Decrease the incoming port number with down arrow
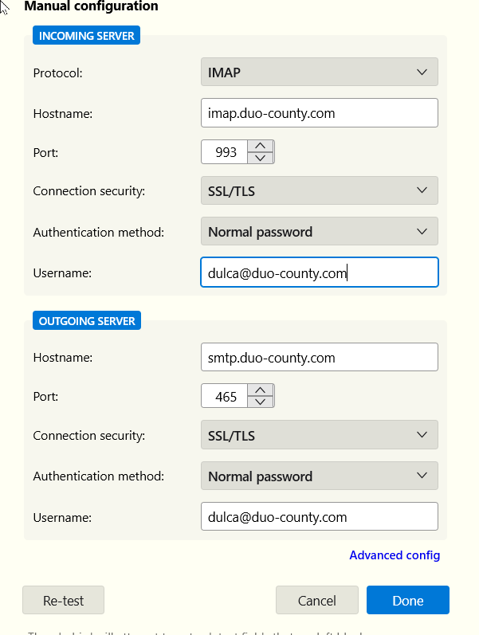 [x=260, y=158]
